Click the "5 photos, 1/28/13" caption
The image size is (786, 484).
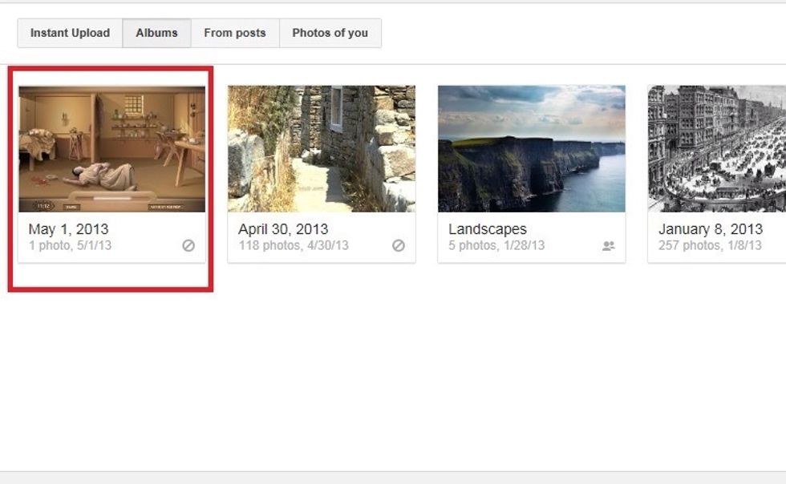(x=496, y=245)
